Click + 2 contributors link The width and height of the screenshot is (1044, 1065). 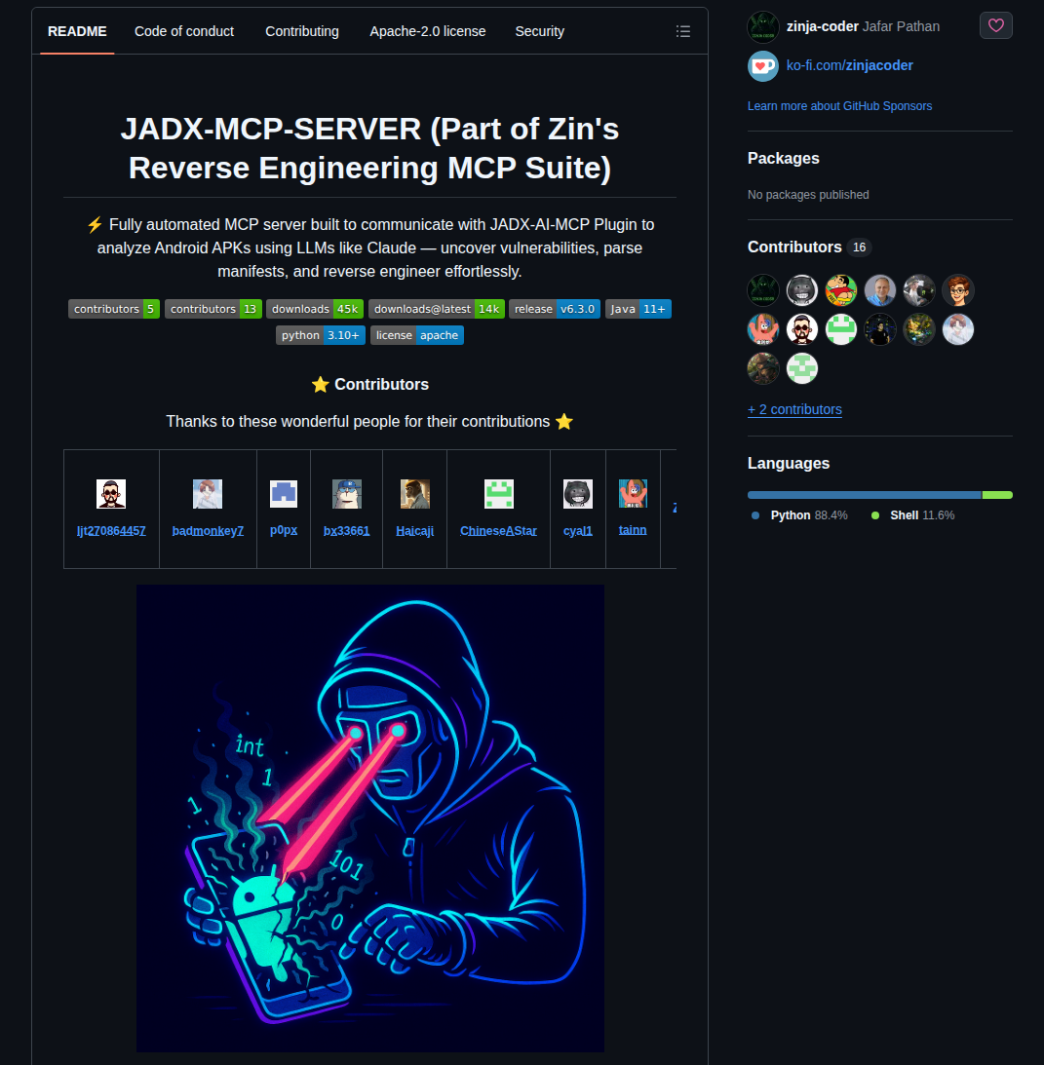click(794, 409)
